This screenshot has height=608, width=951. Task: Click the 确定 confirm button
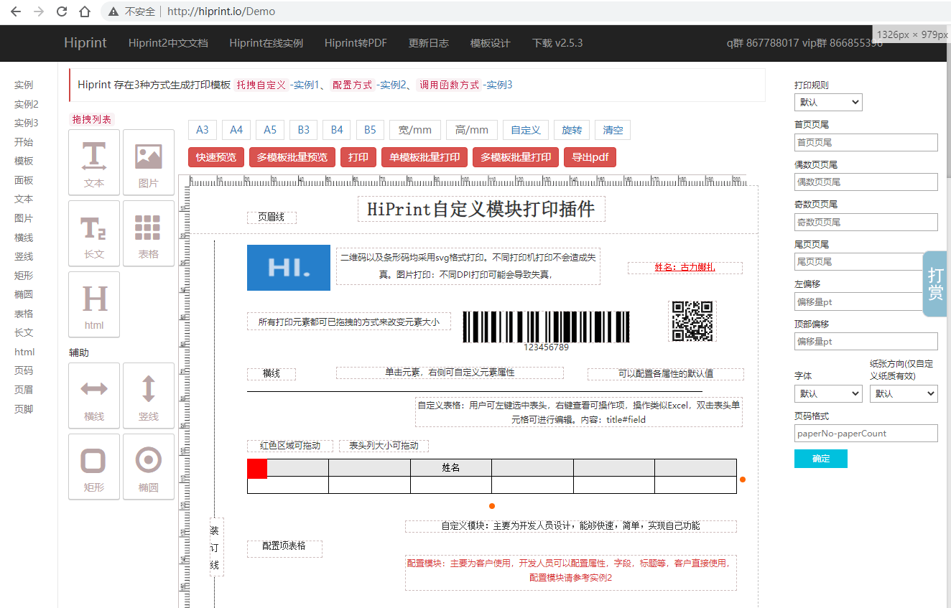coord(821,459)
